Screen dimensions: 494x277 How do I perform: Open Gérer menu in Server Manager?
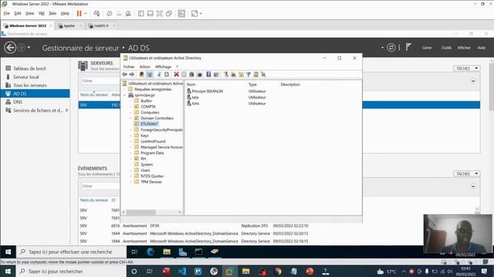[x=427, y=48]
